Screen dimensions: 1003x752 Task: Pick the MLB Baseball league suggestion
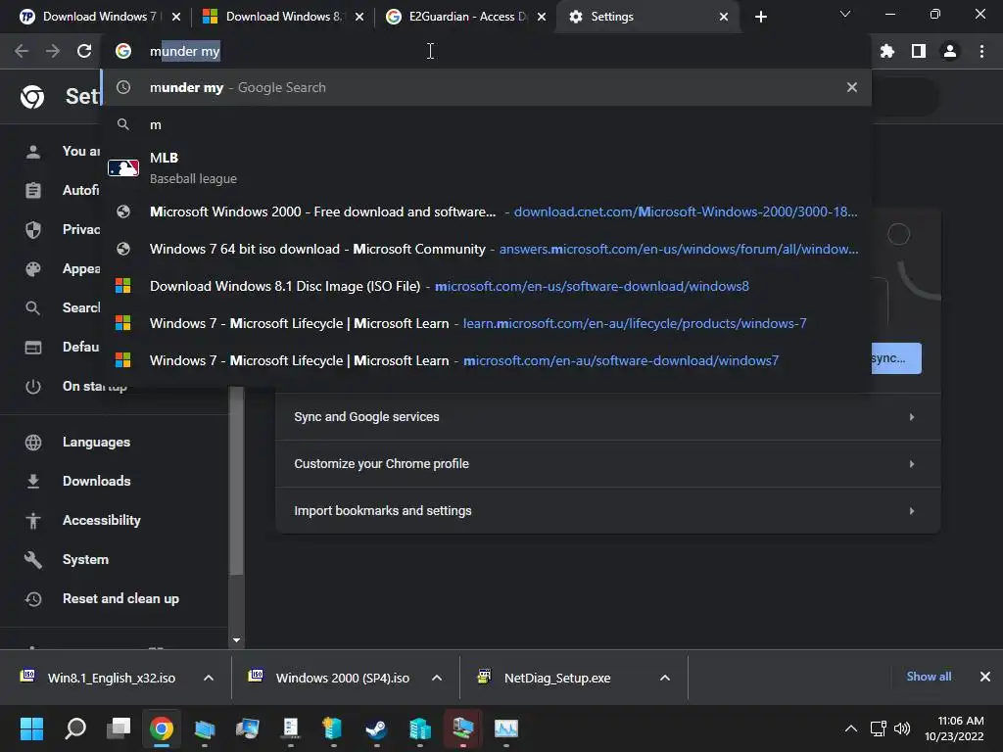pos(486,167)
